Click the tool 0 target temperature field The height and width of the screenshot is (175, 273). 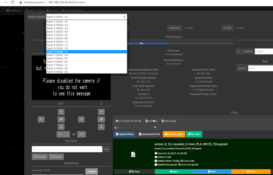[x=264, y=51]
